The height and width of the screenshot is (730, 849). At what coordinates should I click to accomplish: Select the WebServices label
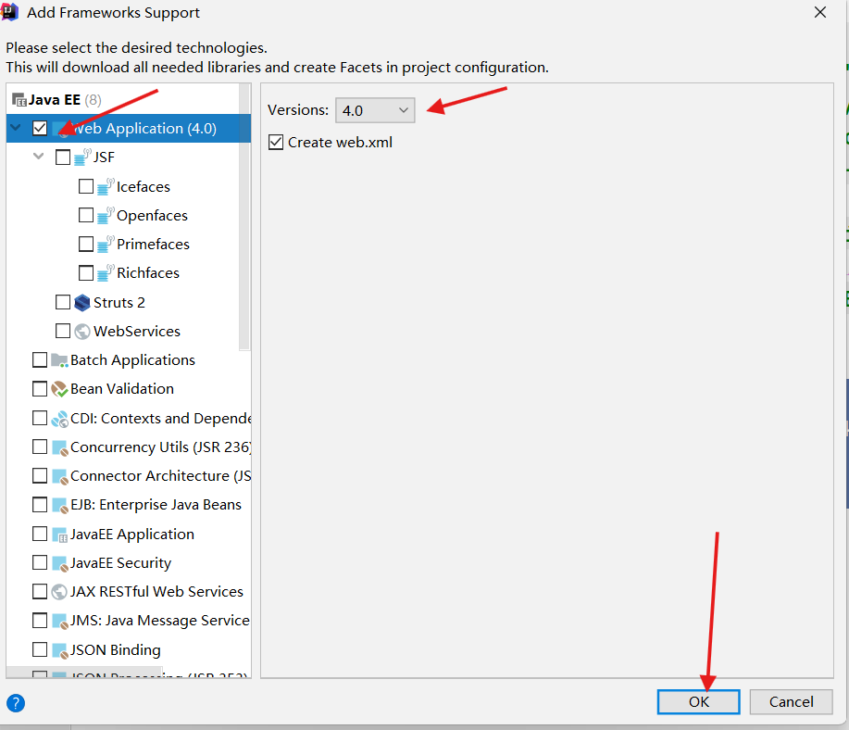[x=137, y=331]
